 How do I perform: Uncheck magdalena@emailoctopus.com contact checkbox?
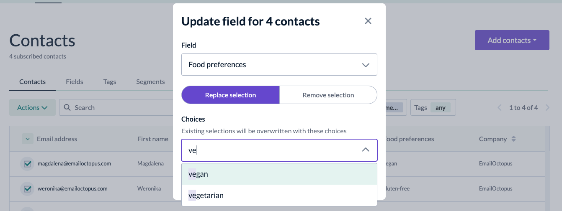coord(28,164)
